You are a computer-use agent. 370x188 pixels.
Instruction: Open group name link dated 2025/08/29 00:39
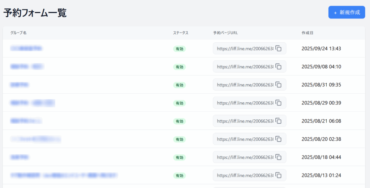click(33, 103)
